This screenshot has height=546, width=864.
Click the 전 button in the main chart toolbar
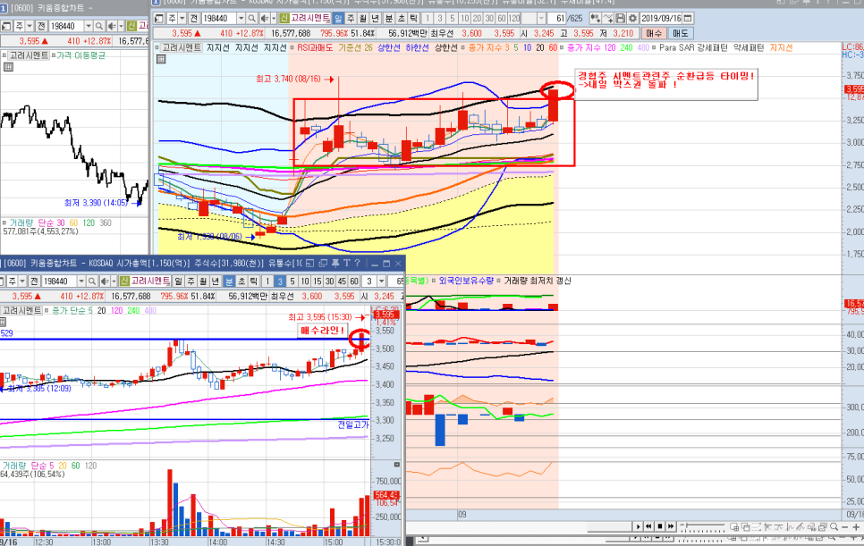tap(194, 18)
